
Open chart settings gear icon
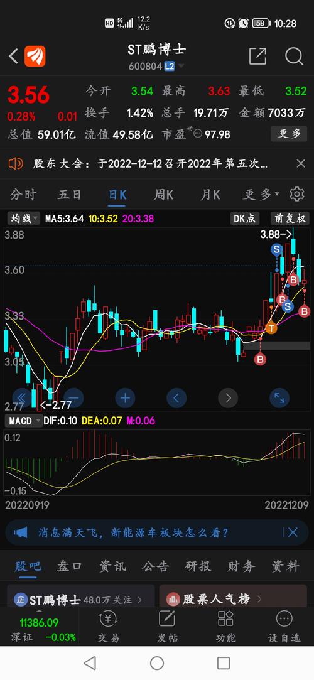(296, 194)
